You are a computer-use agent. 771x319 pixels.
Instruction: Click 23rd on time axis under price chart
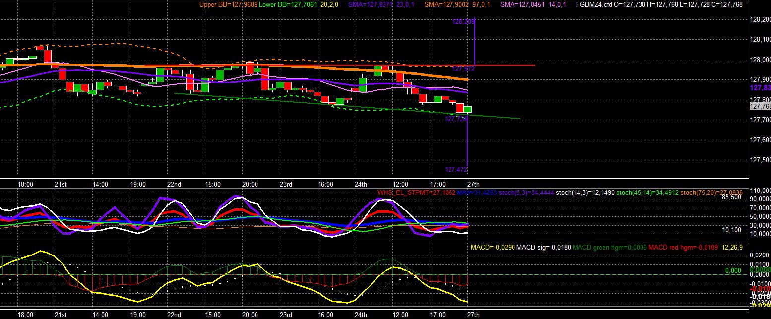(x=286, y=184)
